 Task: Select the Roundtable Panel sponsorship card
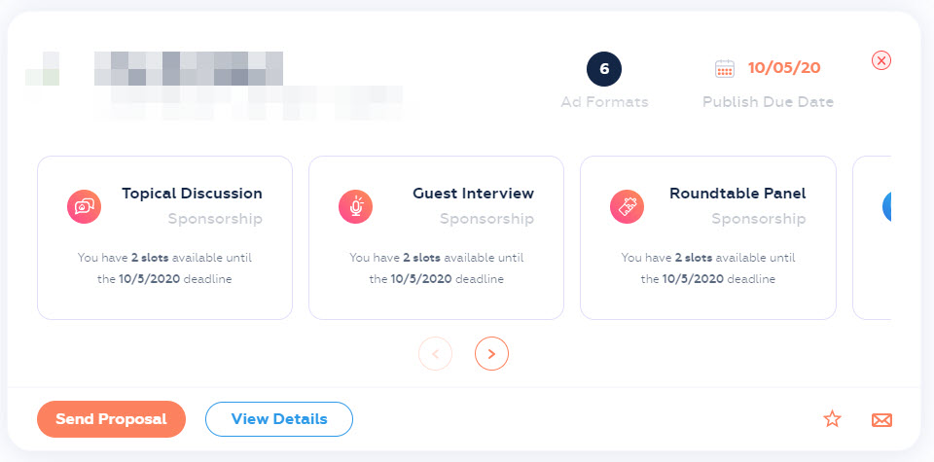coord(707,237)
